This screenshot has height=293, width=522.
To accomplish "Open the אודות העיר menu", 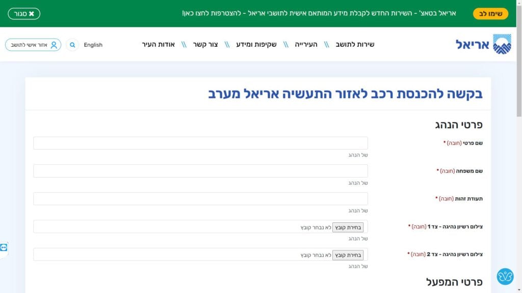I will click(158, 45).
